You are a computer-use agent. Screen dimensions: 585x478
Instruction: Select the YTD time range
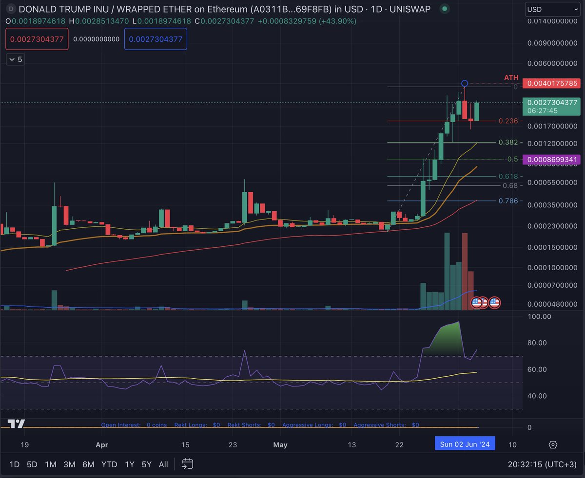click(109, 464)
